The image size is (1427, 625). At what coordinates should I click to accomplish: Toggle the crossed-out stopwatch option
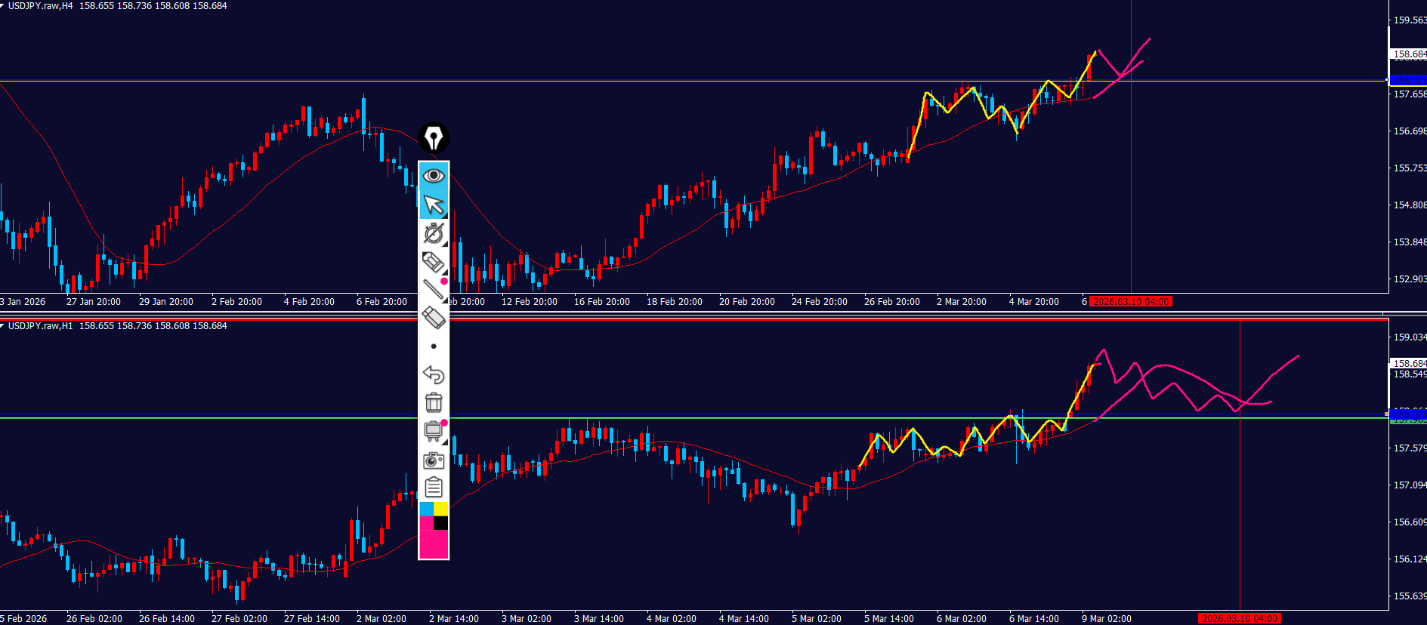click(433, 233)
